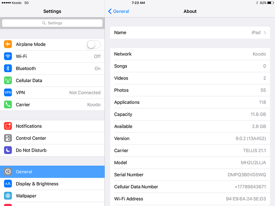Open Notifications settings
275x206 pixels.
(52, 126)
